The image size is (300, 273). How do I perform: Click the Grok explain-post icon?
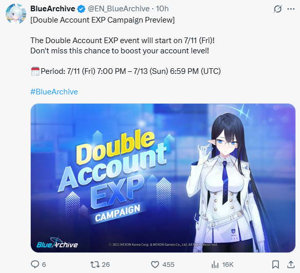click(x=277, y=9)
